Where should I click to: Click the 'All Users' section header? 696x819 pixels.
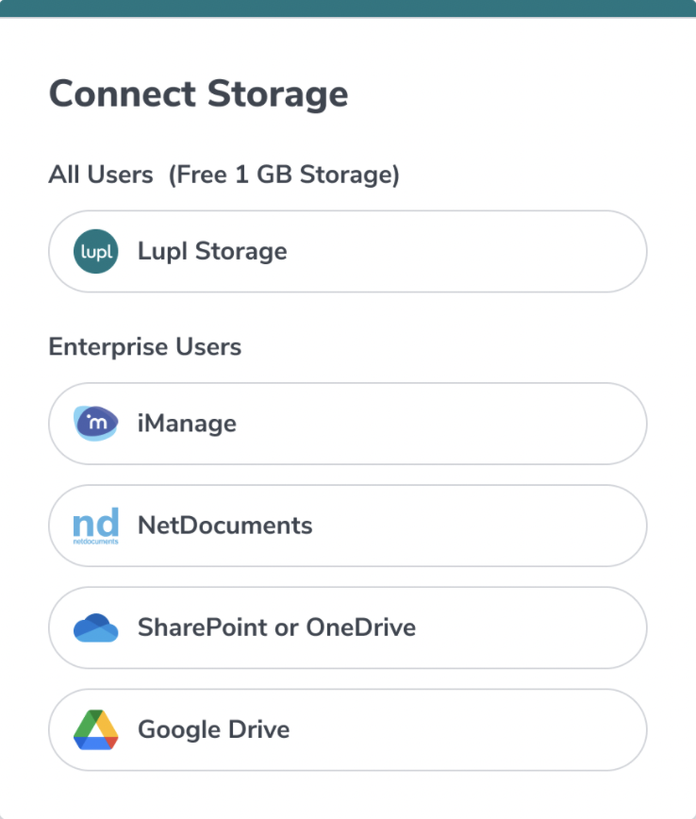(100, 175)
